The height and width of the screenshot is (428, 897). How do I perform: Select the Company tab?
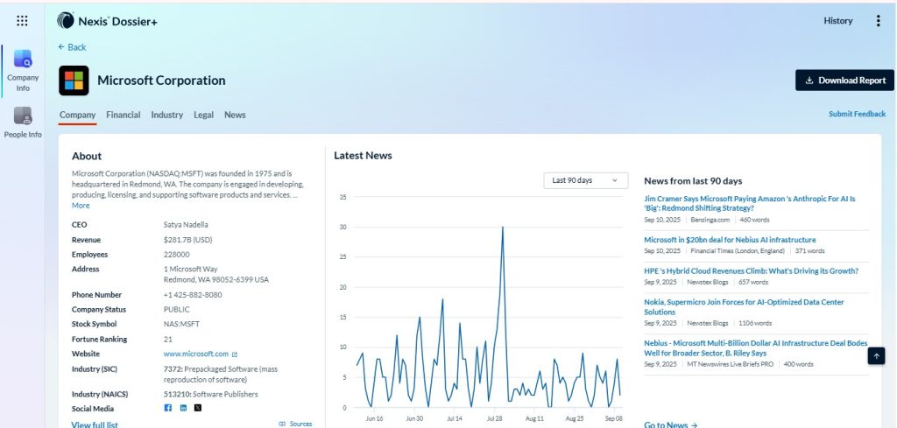[77, 115]
